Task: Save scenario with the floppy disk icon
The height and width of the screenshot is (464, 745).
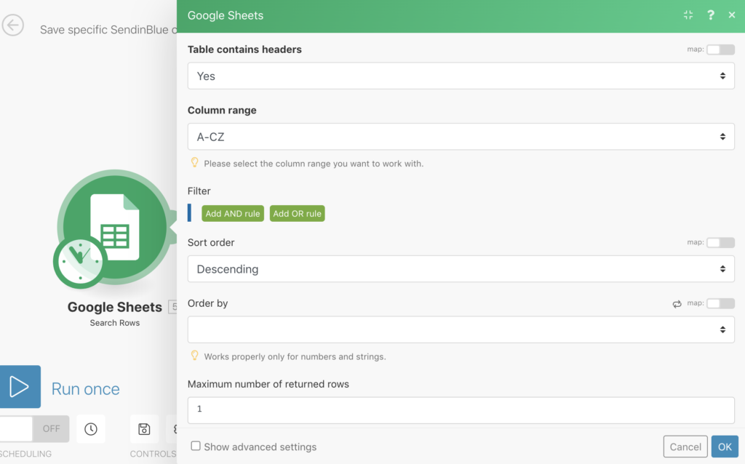Action: click(144, 429)
